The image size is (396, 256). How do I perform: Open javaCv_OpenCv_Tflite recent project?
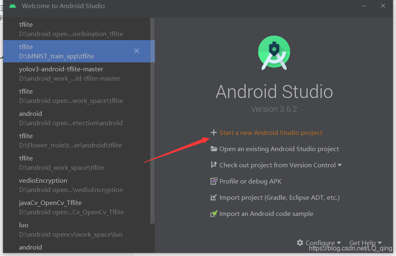77,207
